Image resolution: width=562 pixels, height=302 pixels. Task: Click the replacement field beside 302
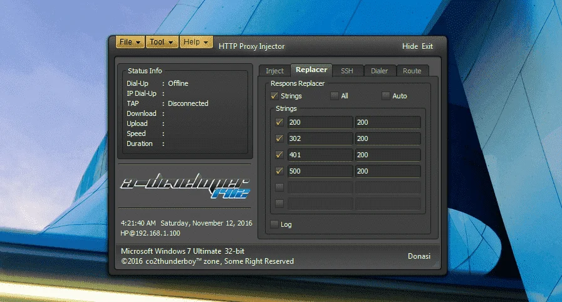(388, 138)
